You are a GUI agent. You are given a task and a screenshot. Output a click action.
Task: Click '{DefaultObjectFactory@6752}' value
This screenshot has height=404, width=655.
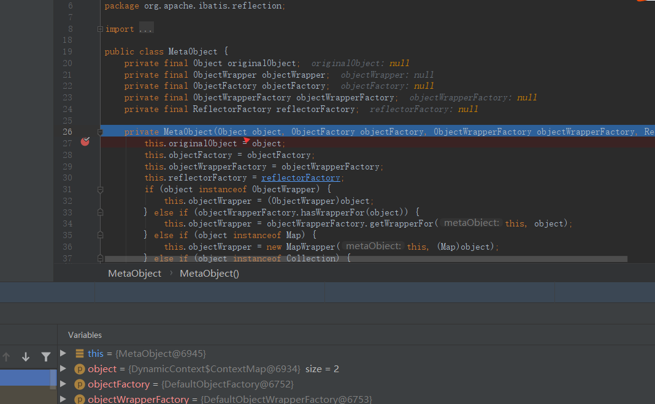click(x=228, y=384)
